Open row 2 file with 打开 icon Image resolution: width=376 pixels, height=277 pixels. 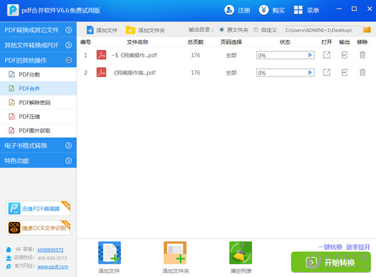tap(326, 72)
